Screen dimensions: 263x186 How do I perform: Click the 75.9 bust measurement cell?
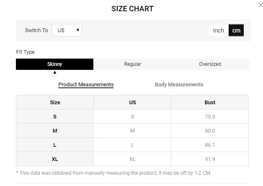(x=210, y=117)
